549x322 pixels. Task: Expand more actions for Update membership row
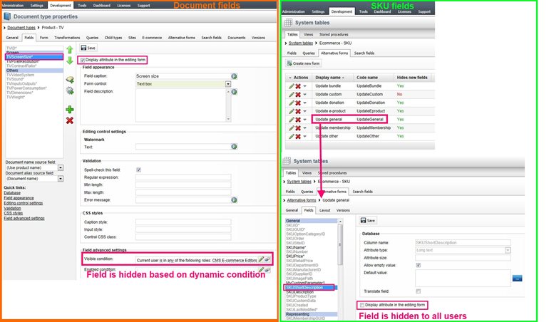[304, 128]
